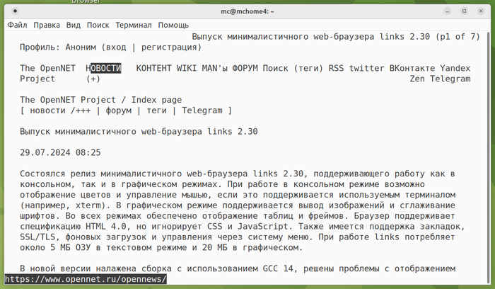495x289 pixels.
Task: Open the MAN'ы link
Action: coord(215,68)
